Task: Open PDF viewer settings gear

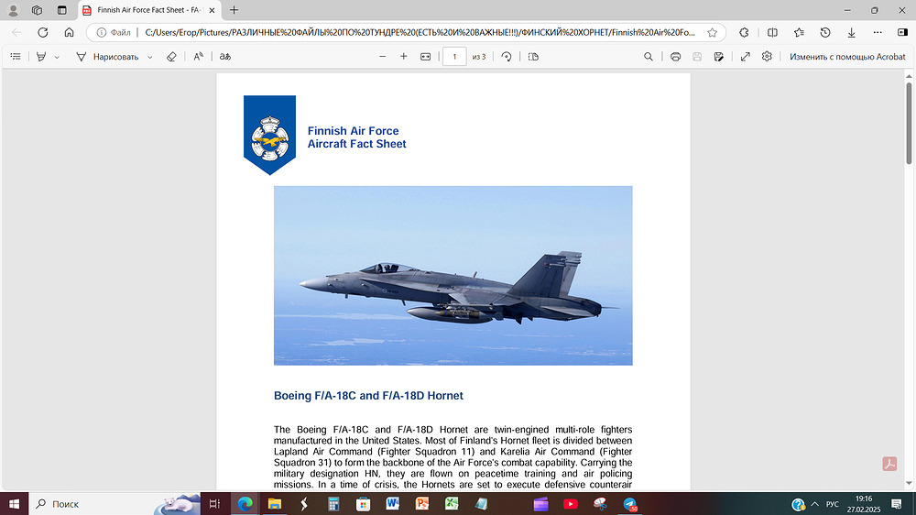Action: pos(767,57)
